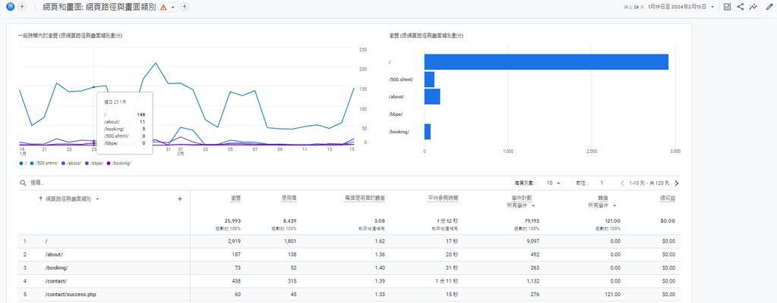Viewport: 777px width, 303px height.
Task: Click the 2,919 views cell in row 1
Action: pos(234,241)
